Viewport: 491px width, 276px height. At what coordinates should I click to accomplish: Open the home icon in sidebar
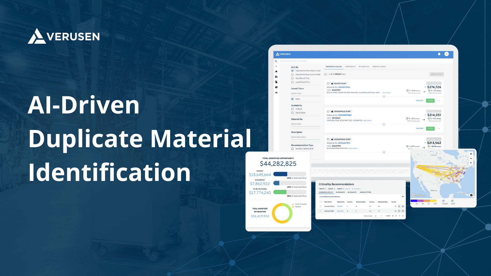click(x=276, y=72)
